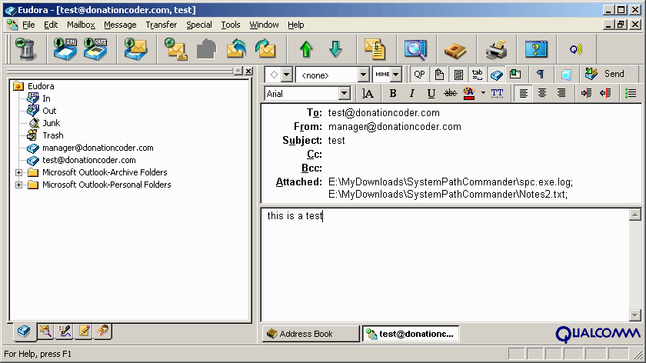Click the Print toolbar icon

pos(496,49)
